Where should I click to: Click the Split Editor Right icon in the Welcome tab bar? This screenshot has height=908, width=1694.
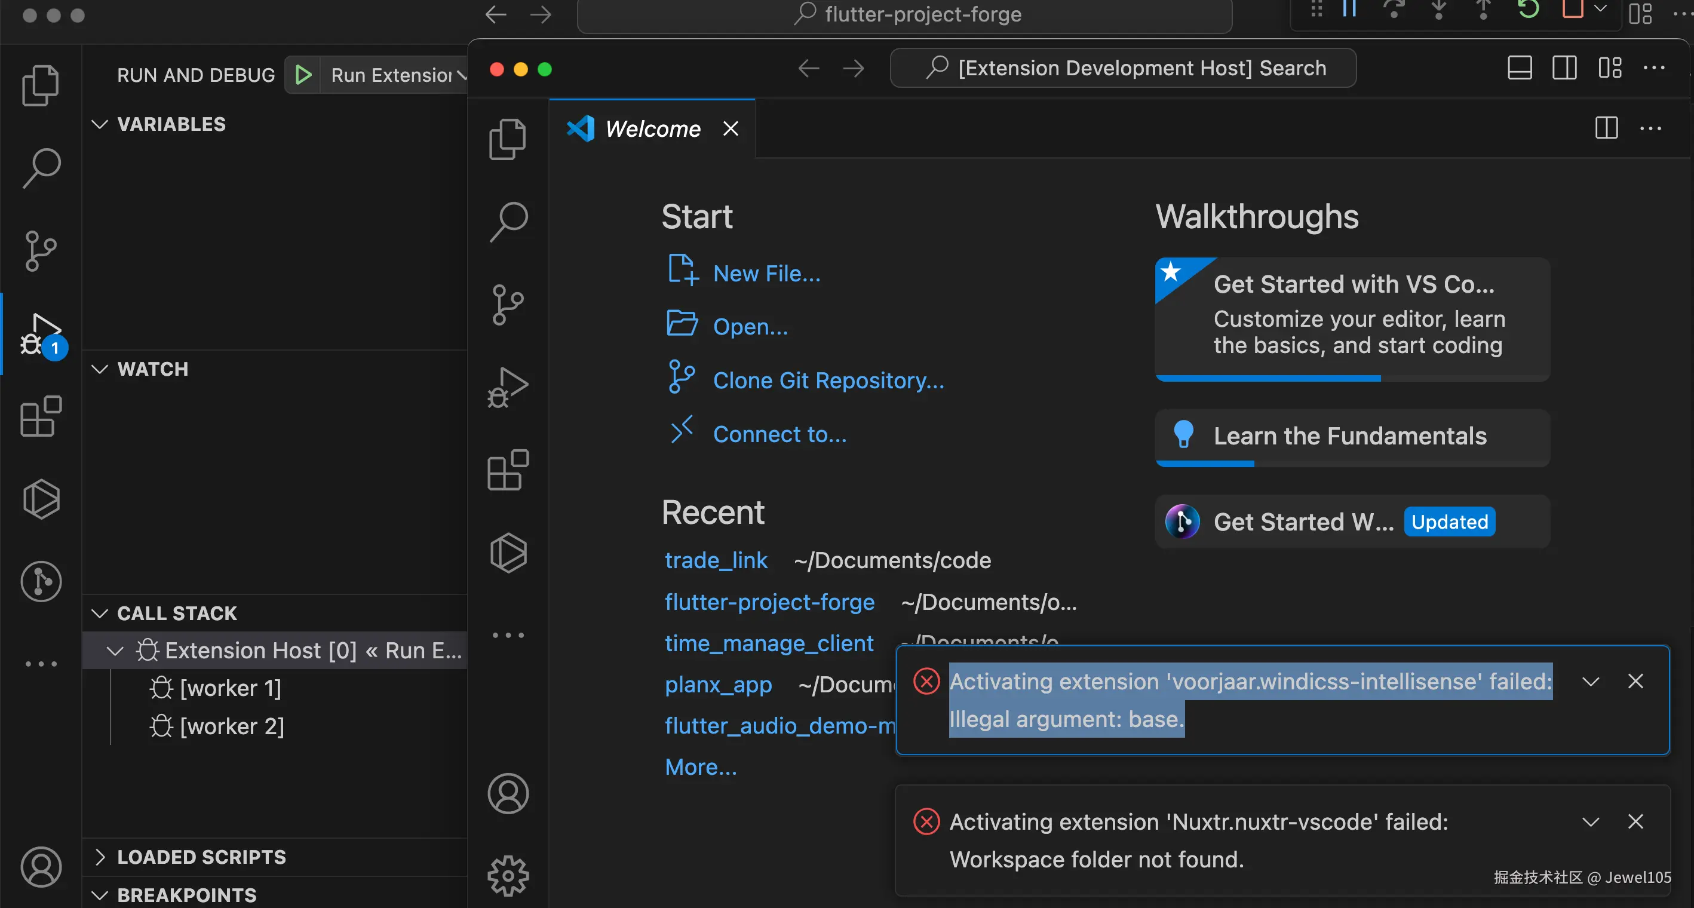point(1606,128)
